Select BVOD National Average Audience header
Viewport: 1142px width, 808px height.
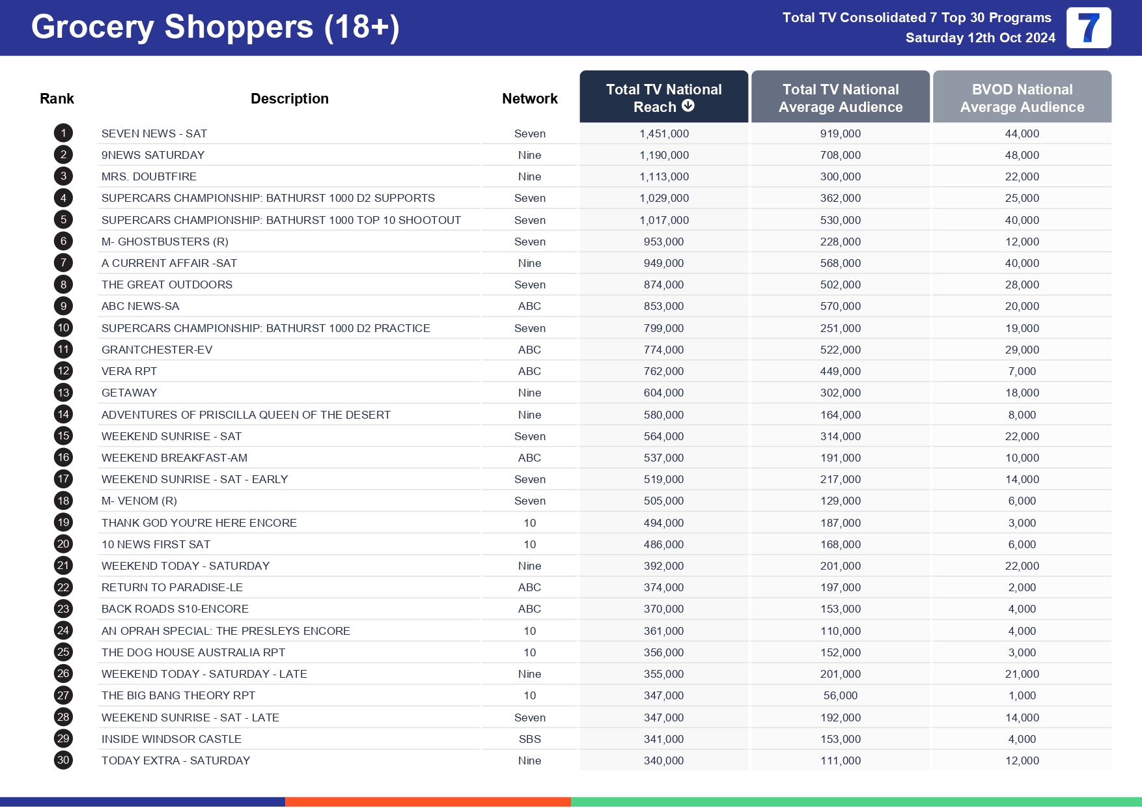coord(1022,98)
